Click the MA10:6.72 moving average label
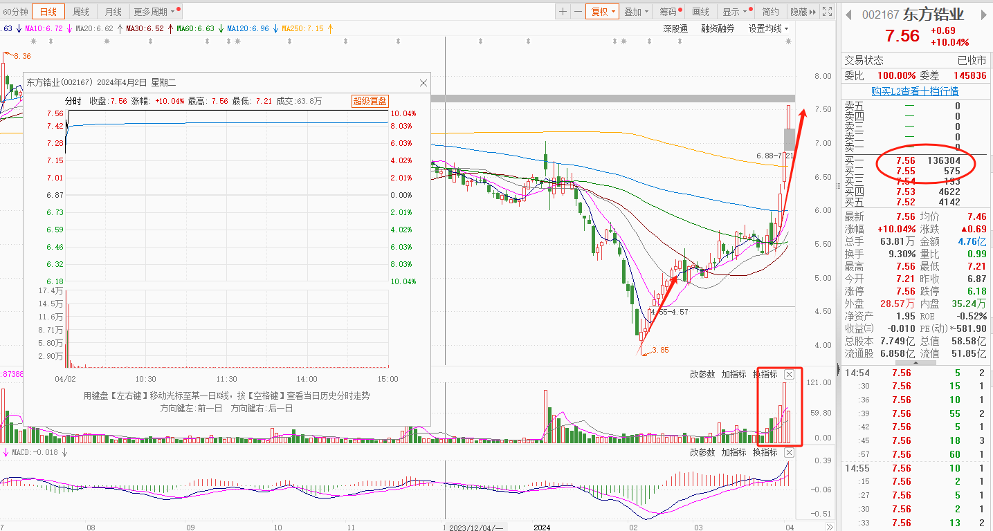This screenshot has width=993, height=531. coord(44,29)
